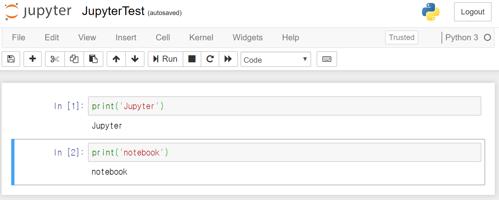Copy selected cells icon

point(74,59)
